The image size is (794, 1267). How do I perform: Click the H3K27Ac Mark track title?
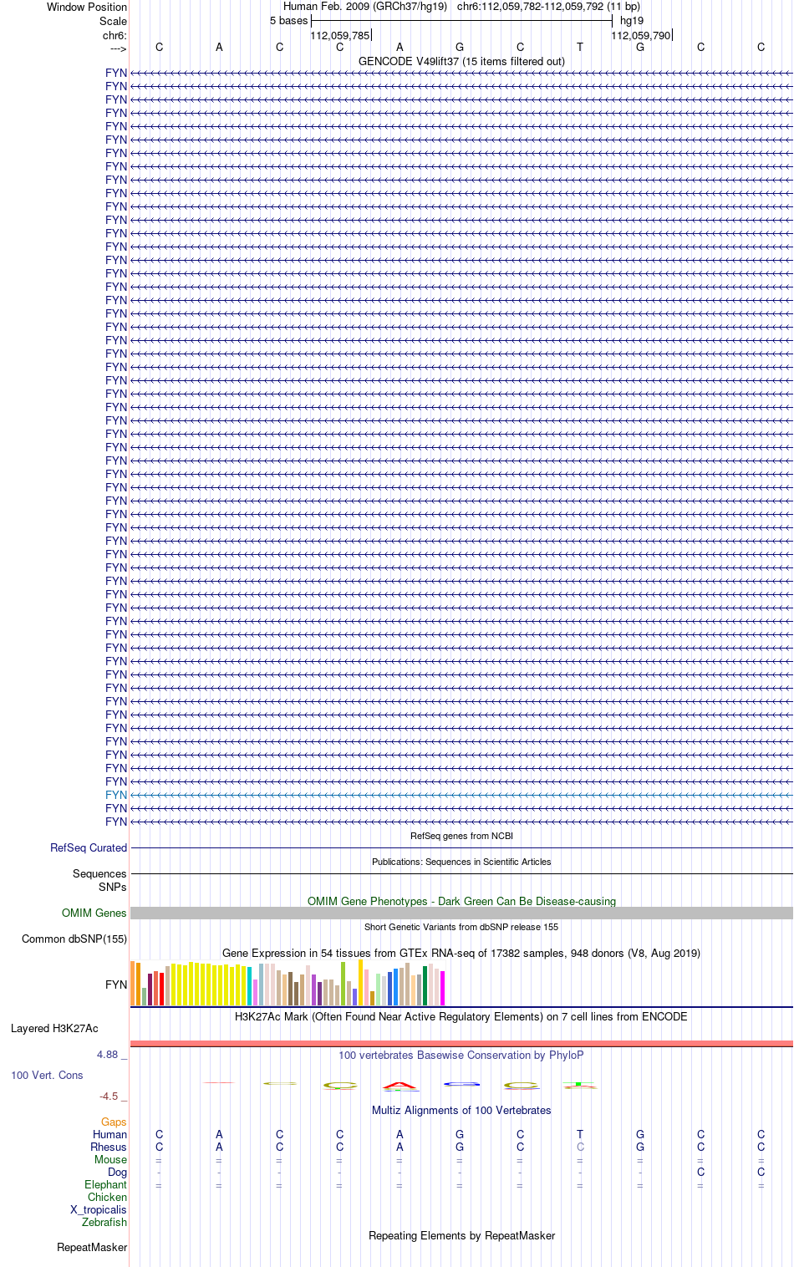pyautogui.click(x=461, y=1016)
